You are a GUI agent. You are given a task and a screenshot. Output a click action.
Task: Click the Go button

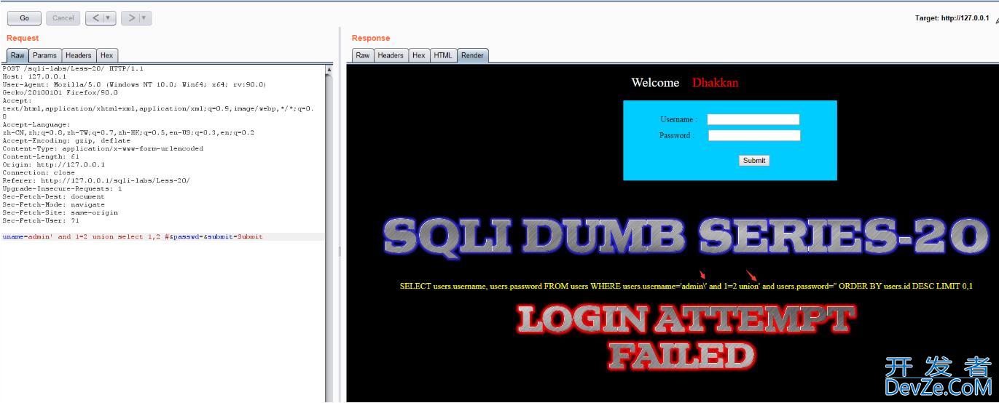[24, 18]
